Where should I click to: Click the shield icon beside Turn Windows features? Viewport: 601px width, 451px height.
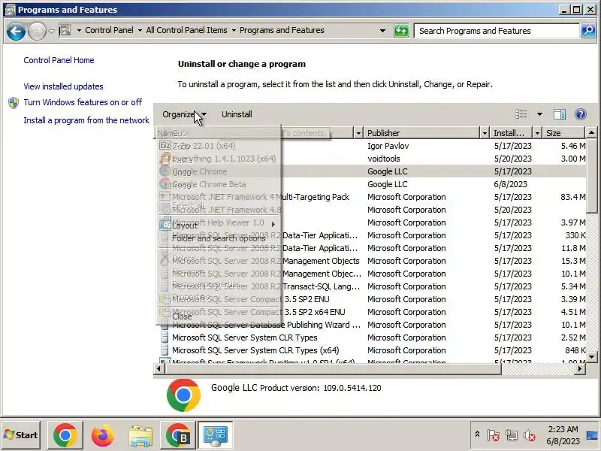tap(14, 103)
